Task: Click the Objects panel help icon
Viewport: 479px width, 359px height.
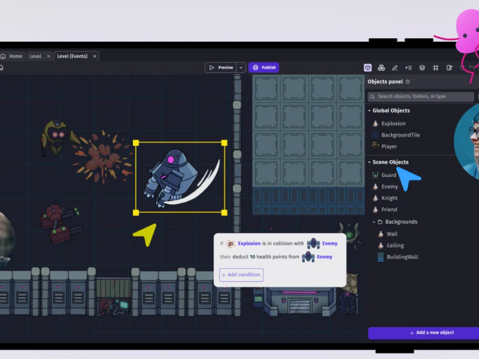Action: [408, 82]
